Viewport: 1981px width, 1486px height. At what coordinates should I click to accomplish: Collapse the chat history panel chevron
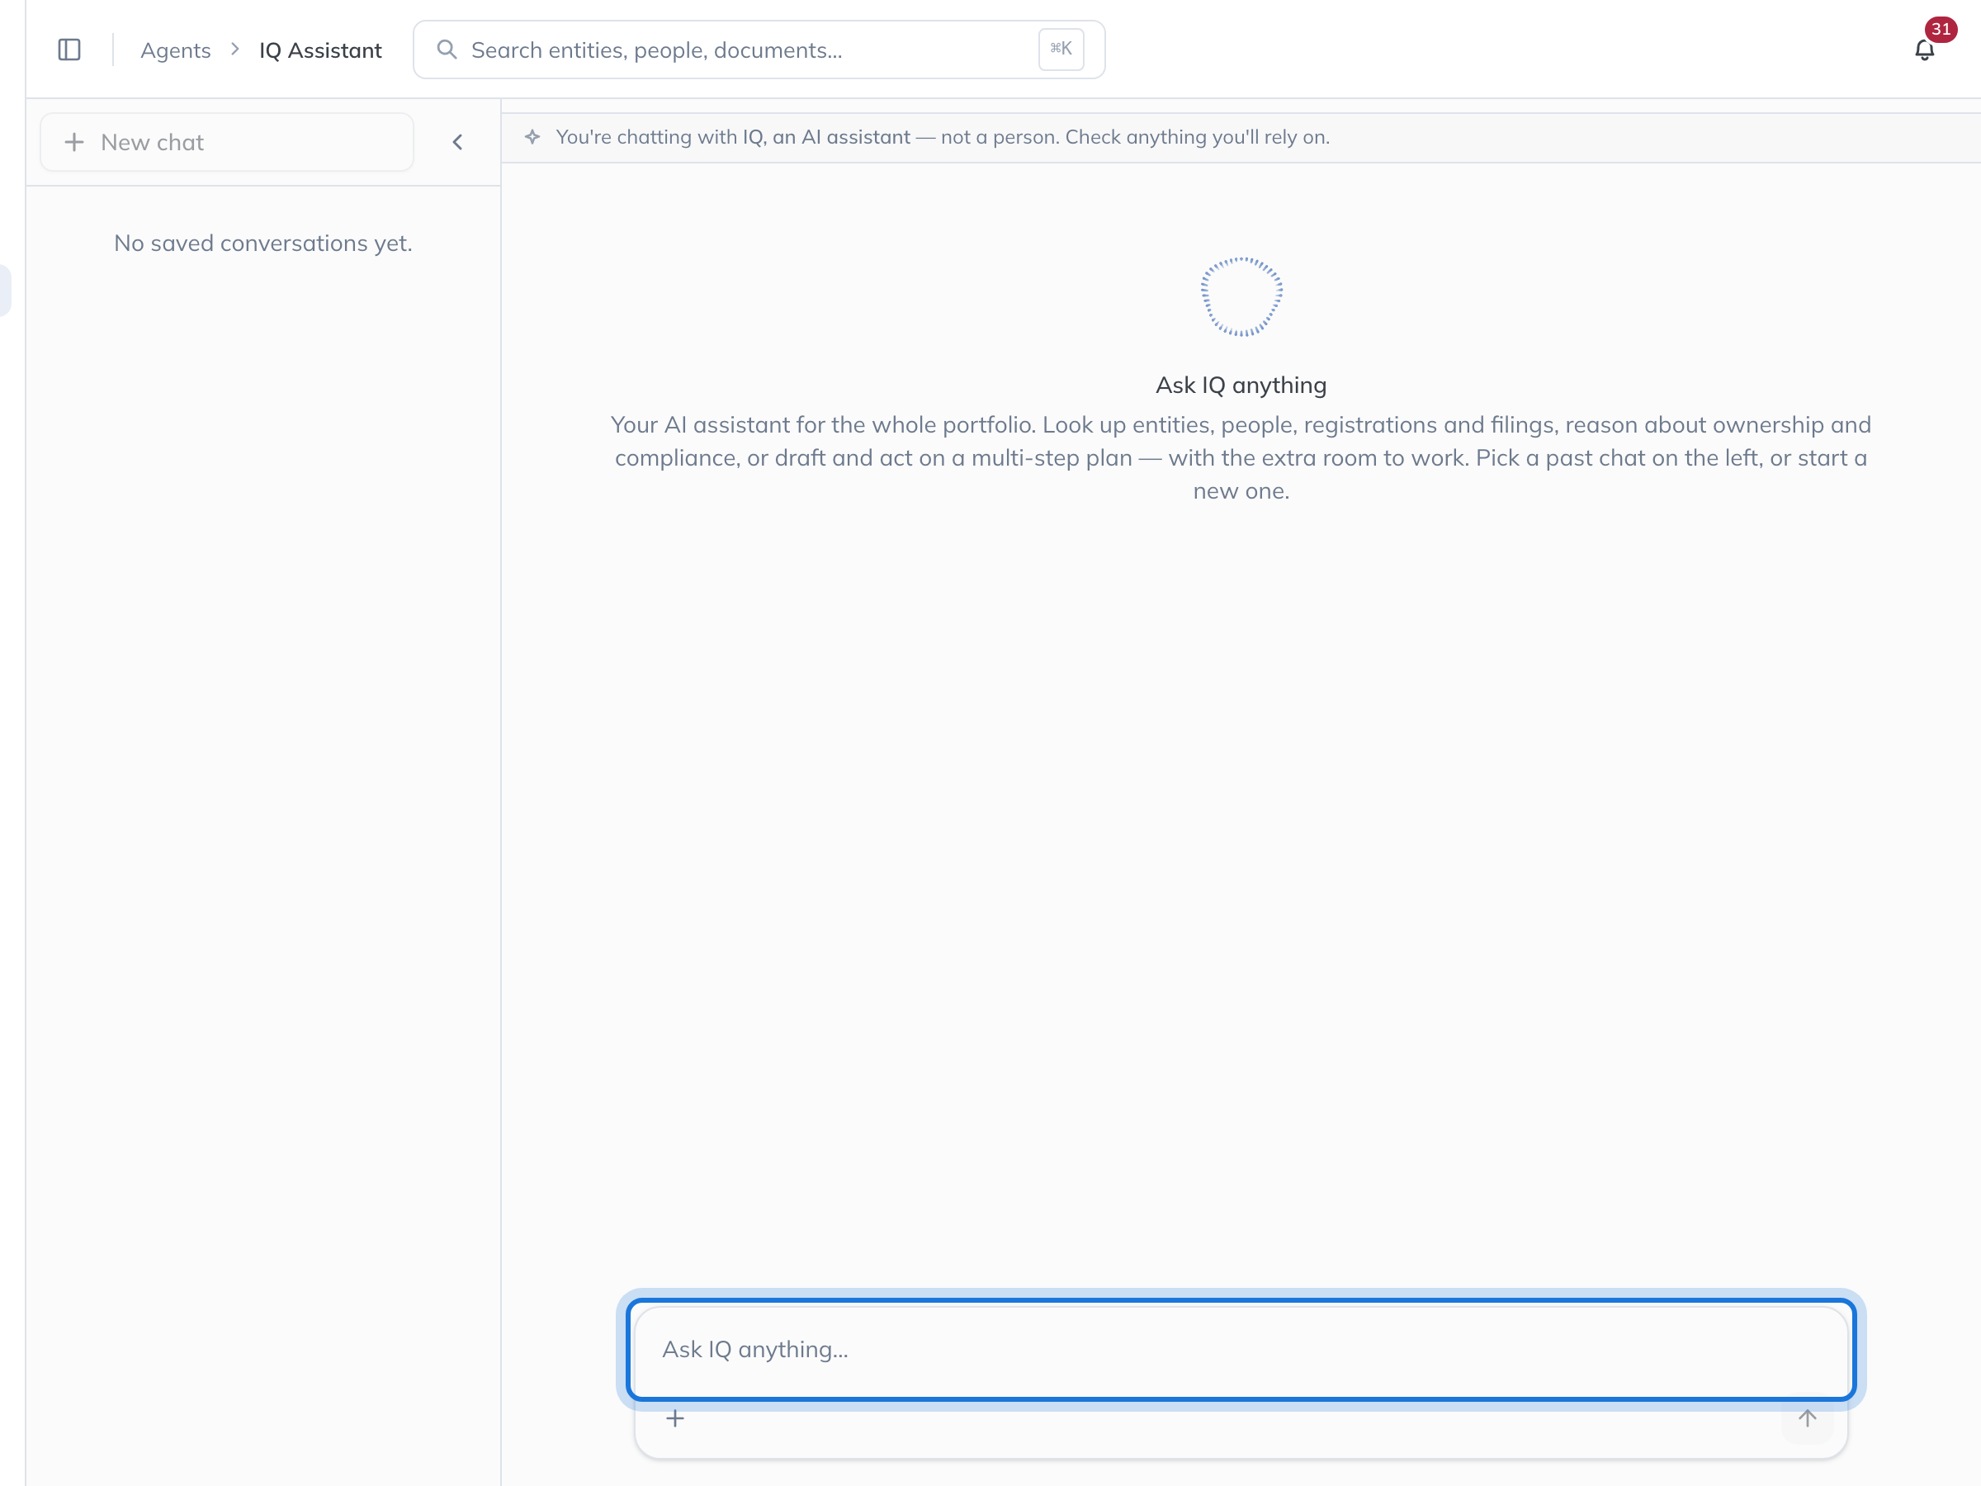(457, 143)
